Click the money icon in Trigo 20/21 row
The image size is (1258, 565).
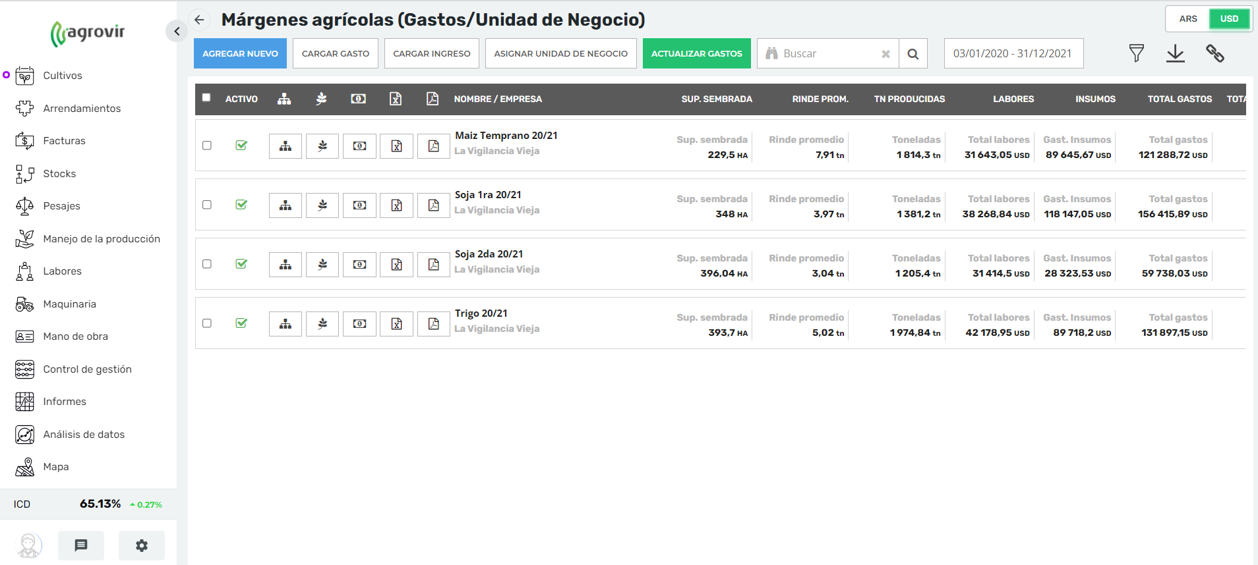point(359,324)
